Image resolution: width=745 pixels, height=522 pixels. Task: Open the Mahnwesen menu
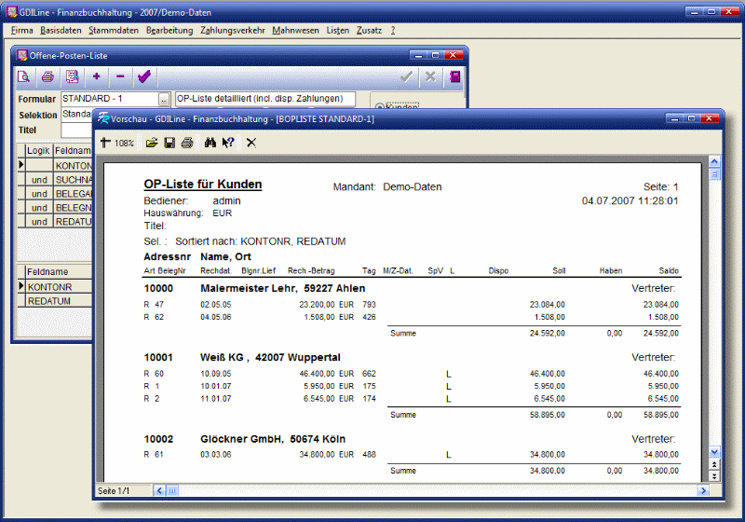point(295,30)
